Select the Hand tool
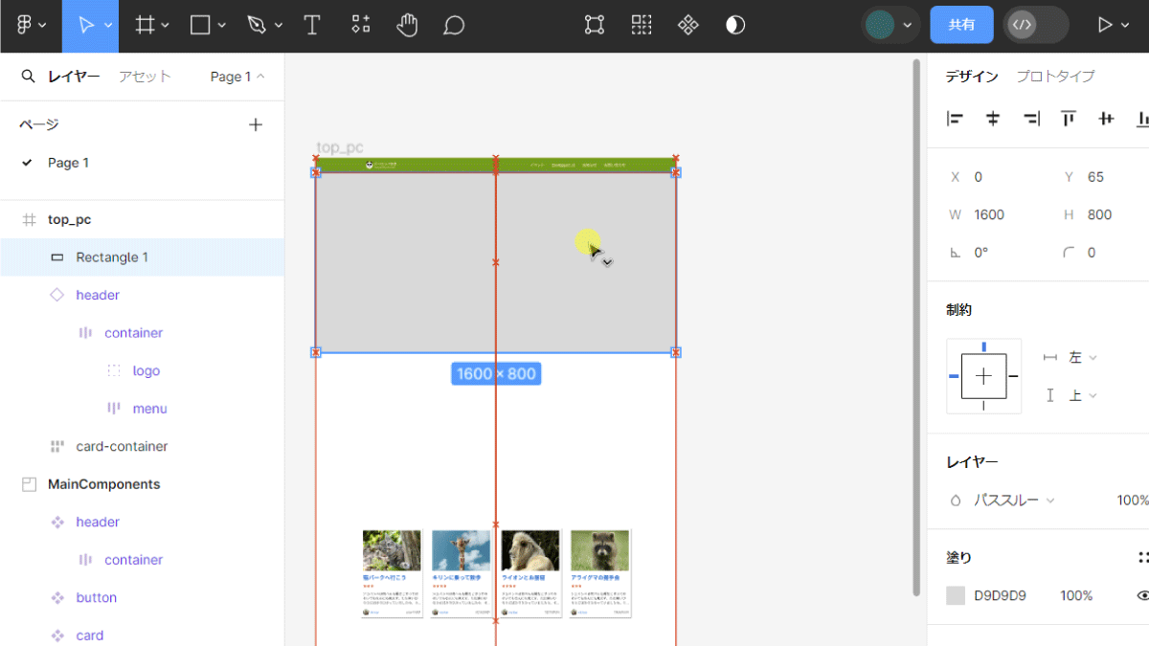 pos(408,25)
